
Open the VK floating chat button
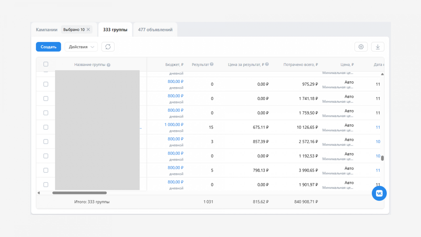(379, 193)
